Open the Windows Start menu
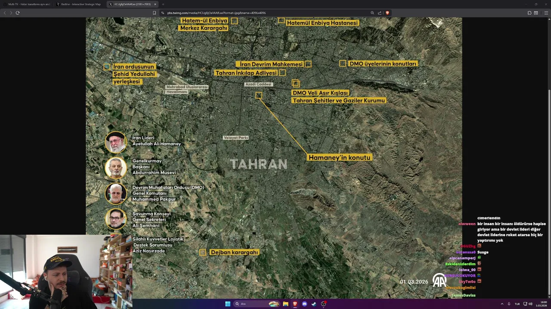 click(x=228, y=304)
